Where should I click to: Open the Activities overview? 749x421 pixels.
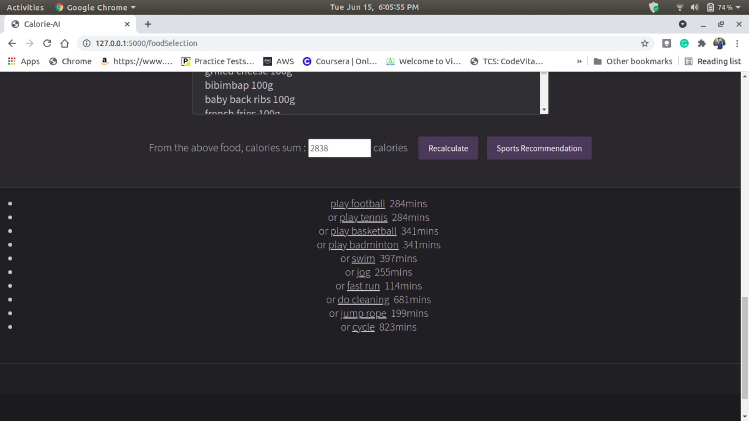pos(25,7)
